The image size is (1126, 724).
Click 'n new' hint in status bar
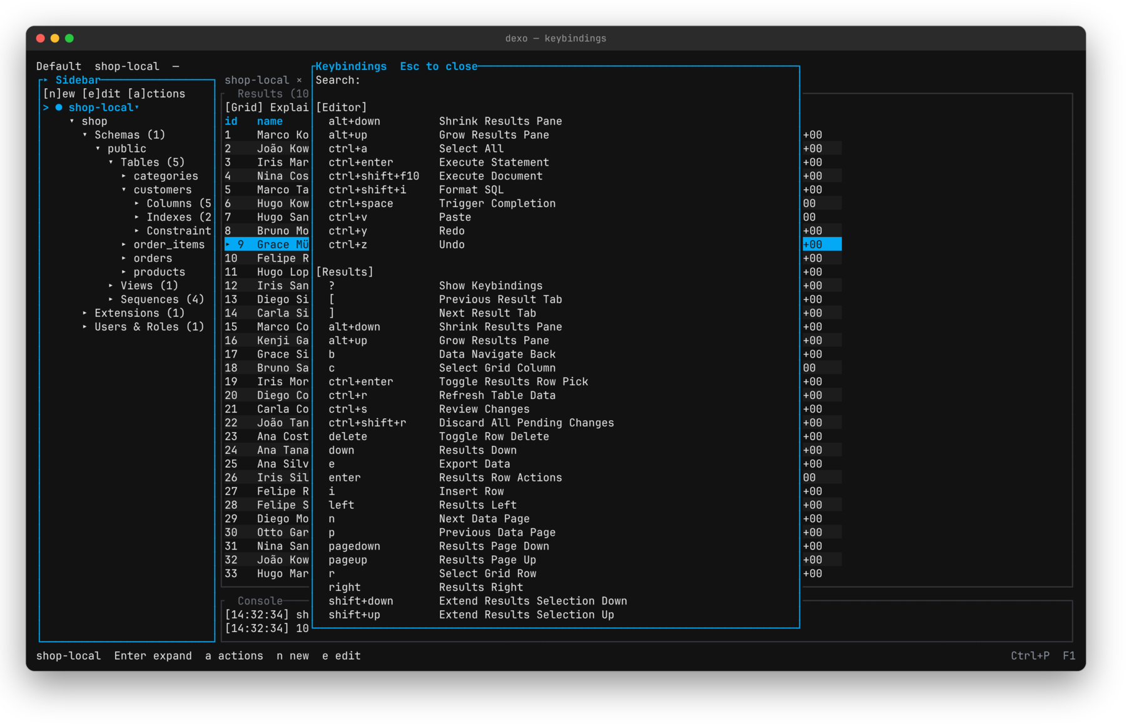point(293,656)
